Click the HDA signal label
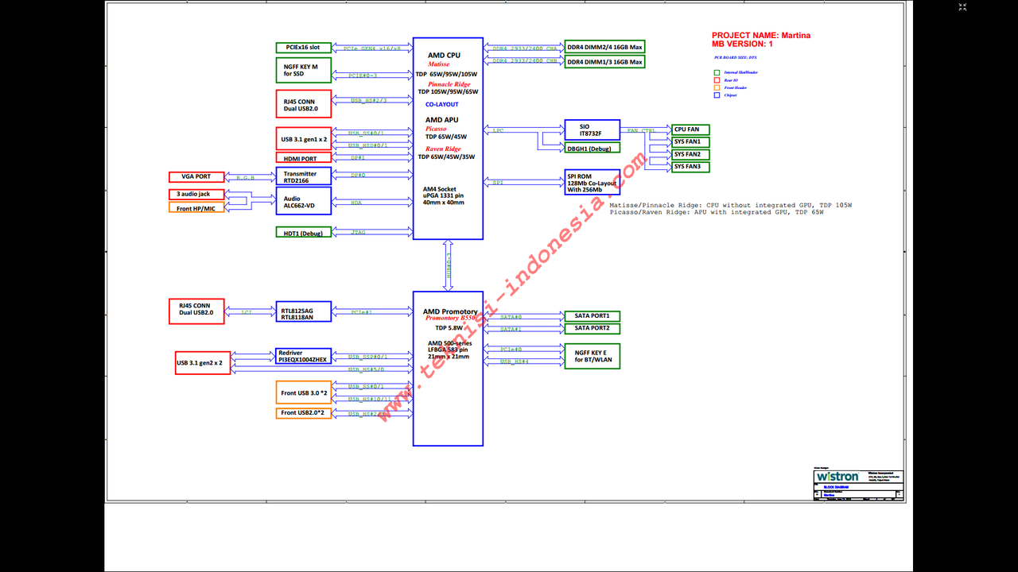The height and width of the screenshot is (572, 1018). (356, 203)
